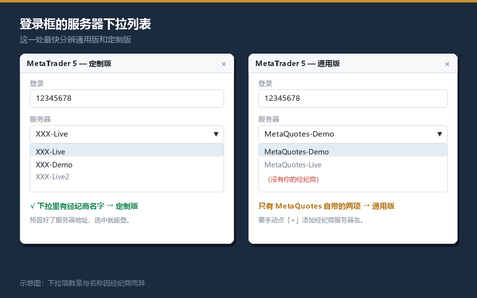The width and height of the screenshot is (477, 298).
Task: Click the 要手动点「+」添加经纪商服务器名 text
Action: [x=312, y=220]
